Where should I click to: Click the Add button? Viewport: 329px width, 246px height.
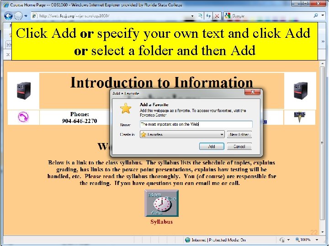pyautogui.click(x=212, y=146)
